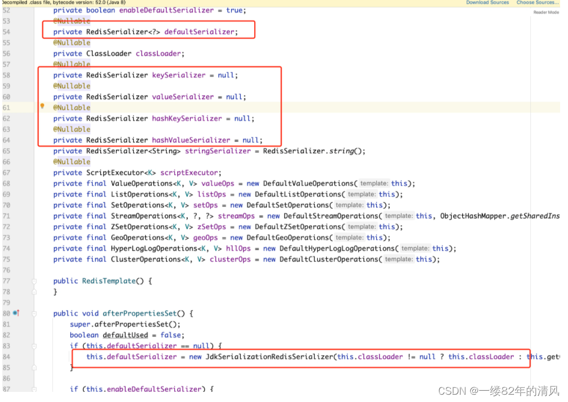
Task: Click hllOps field on line 74
Action: [x=238, y=249]
